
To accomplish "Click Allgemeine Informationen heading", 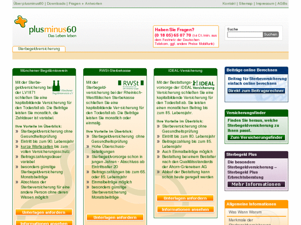I will coord(251,204).
